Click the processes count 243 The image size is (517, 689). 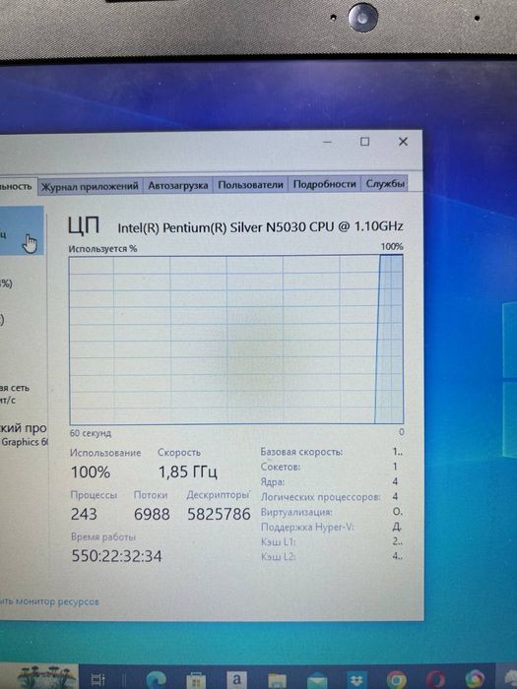tap(84, 514)
